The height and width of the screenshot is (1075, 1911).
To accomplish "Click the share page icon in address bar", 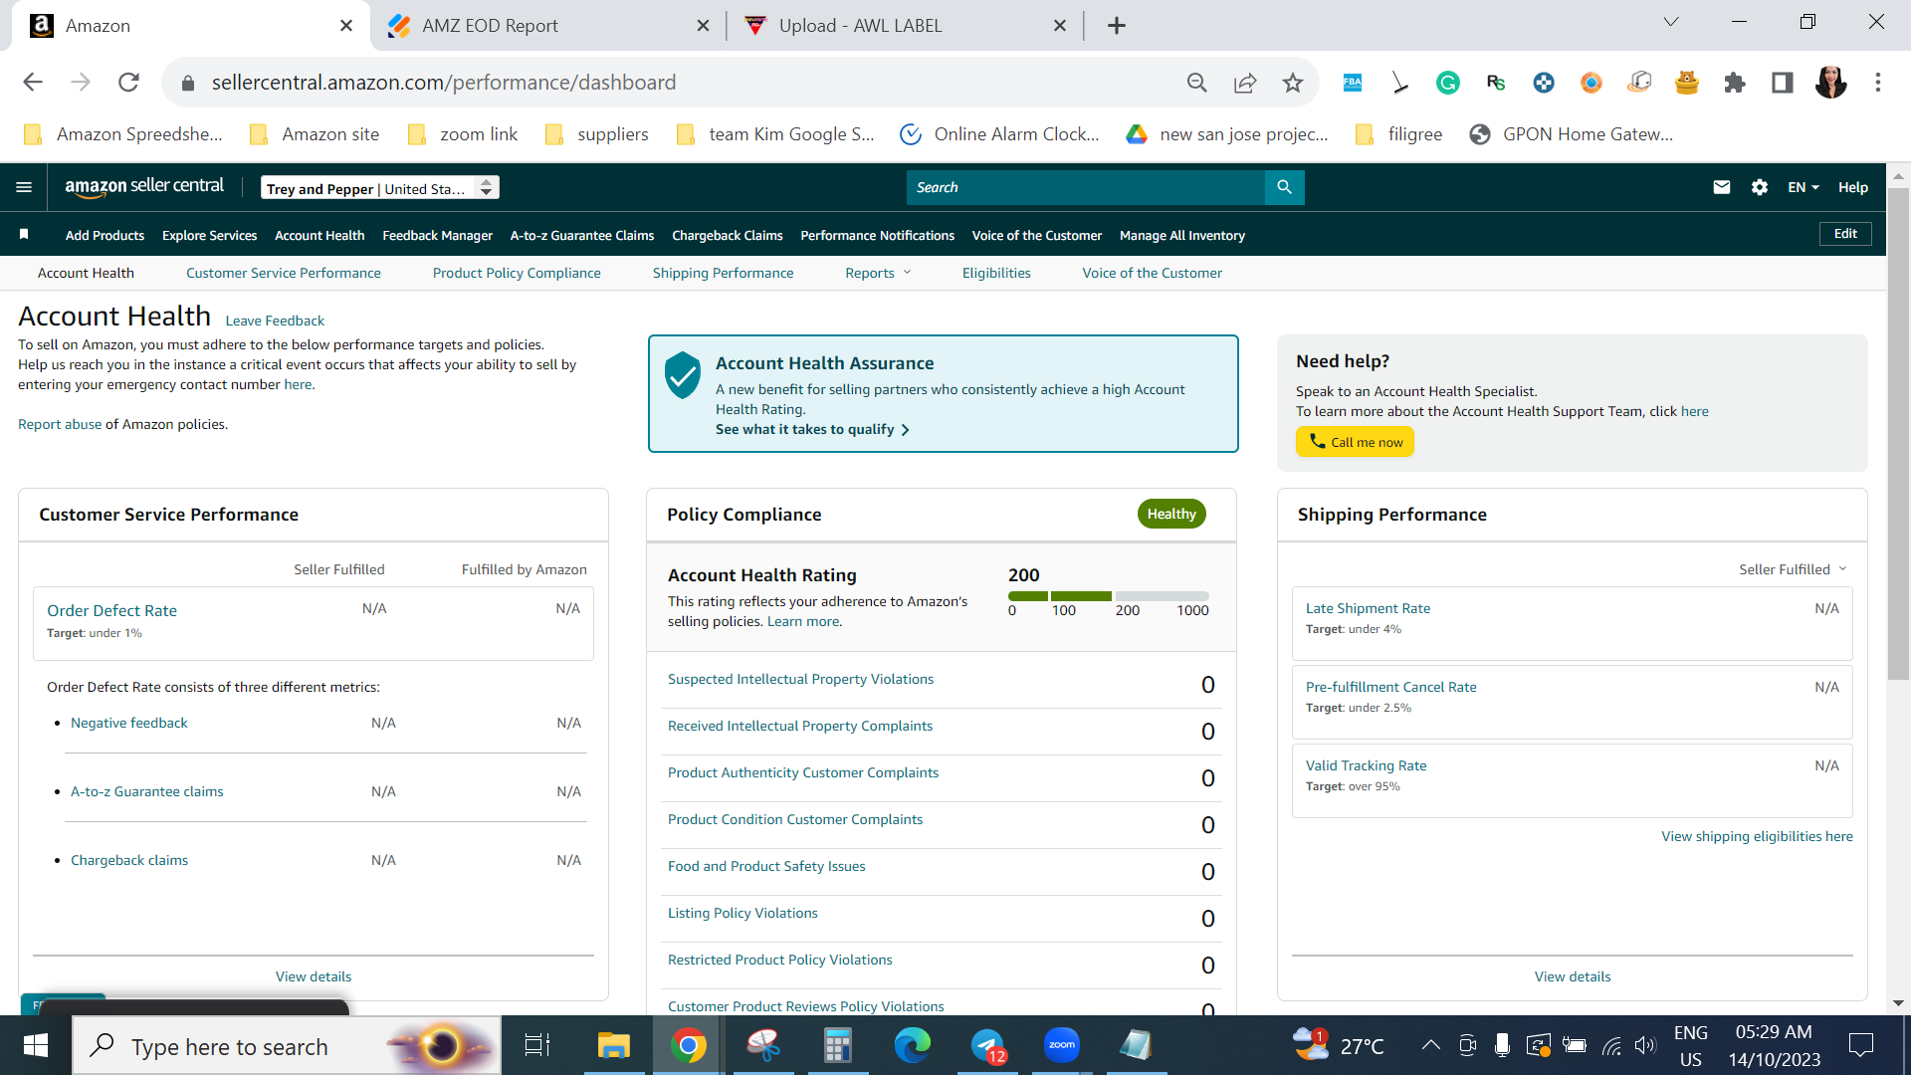I will (x=1245, y=83).
